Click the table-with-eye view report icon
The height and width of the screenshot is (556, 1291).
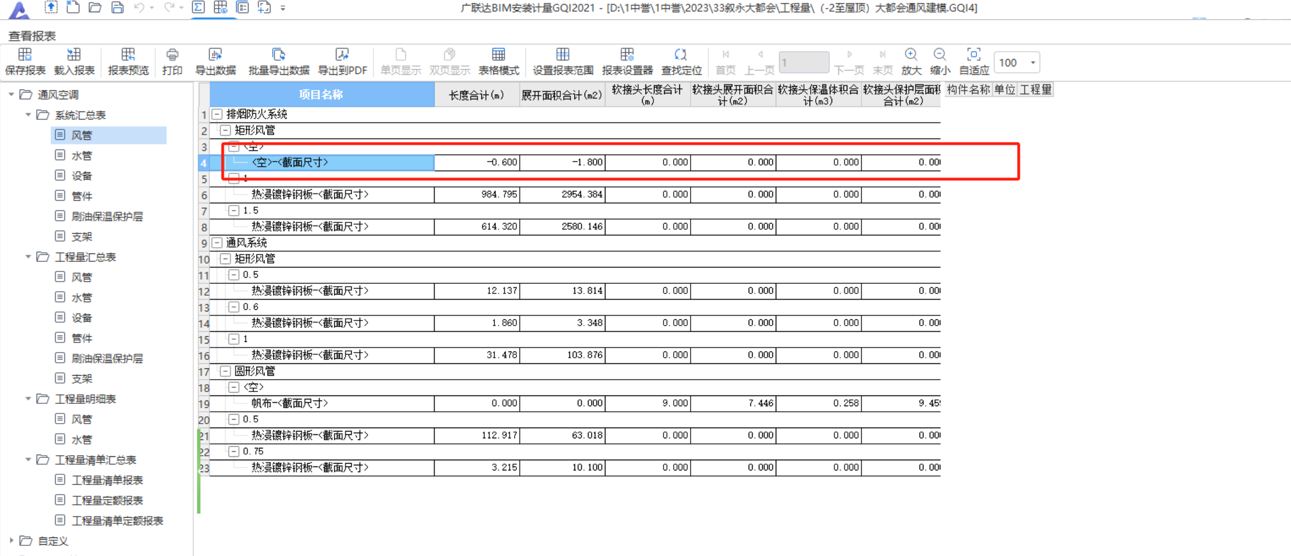point(220,8)
